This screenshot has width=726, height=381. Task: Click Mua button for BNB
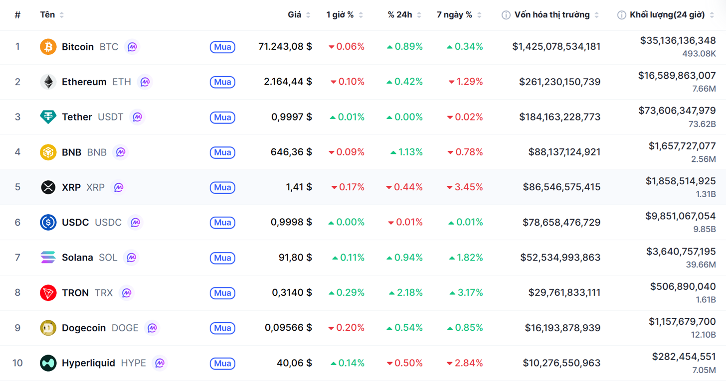pos(222,152)
